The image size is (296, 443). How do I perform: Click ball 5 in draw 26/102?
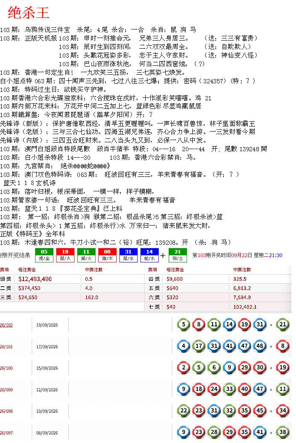(184, 324)
